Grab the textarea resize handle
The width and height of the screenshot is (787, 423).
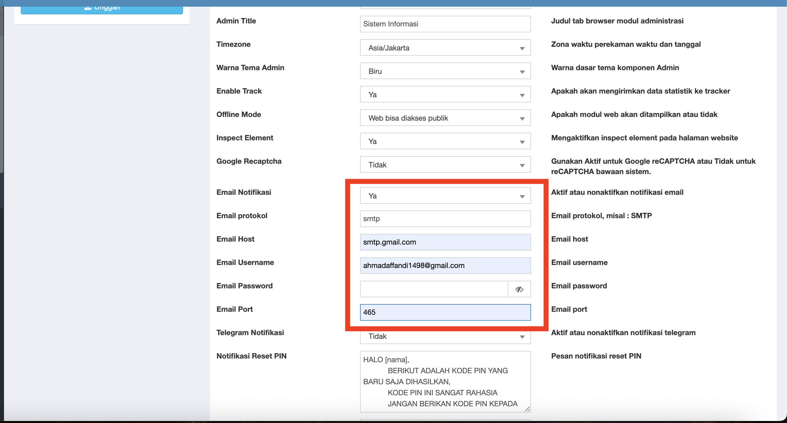527,409
